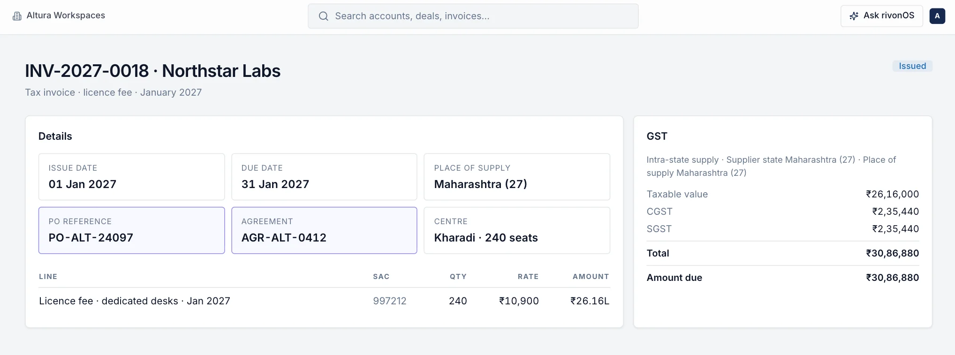Click the line amount ₹26.16L
The width and height of the screenshot is (955, 355).
coord(590,301)
